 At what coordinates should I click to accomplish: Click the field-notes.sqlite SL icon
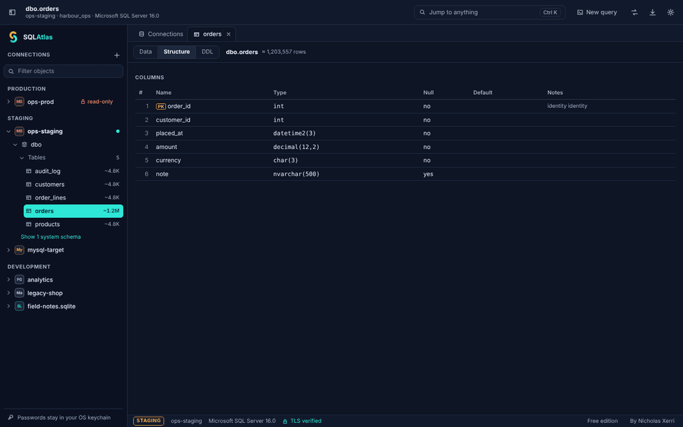tap(19, 306)
